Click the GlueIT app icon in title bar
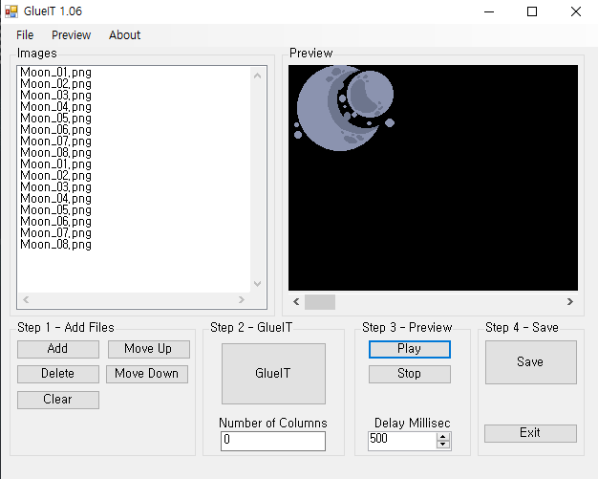The width and height of the screenshot is (598, 479). [11, 11]
